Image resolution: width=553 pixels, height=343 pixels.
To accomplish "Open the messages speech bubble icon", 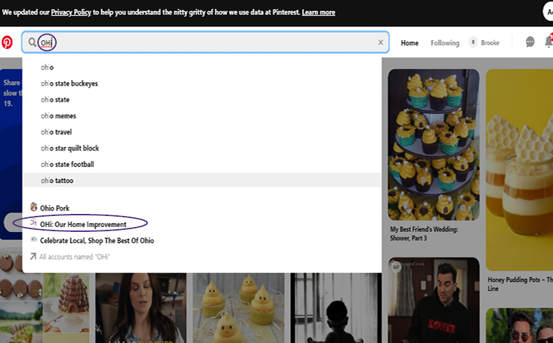I will click(530, 42).
